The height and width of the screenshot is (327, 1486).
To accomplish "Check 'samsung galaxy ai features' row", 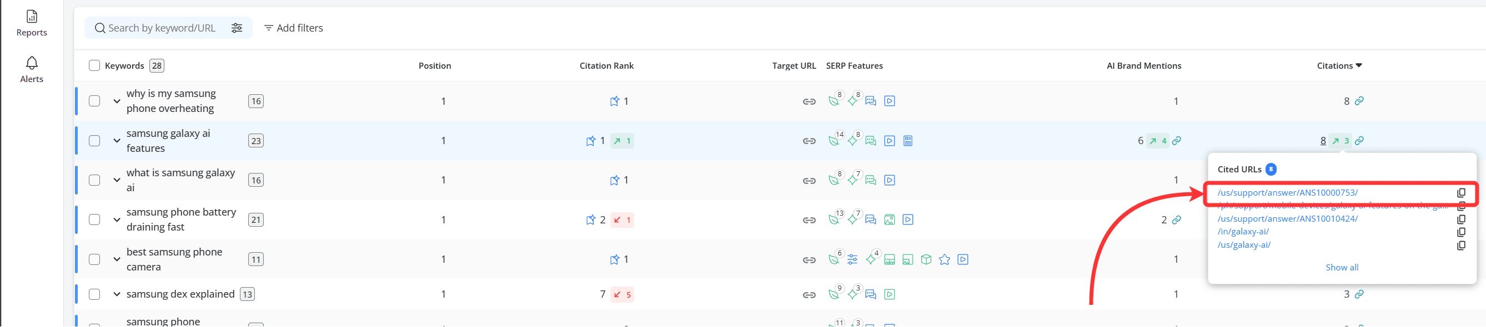I will click(94, 141).
